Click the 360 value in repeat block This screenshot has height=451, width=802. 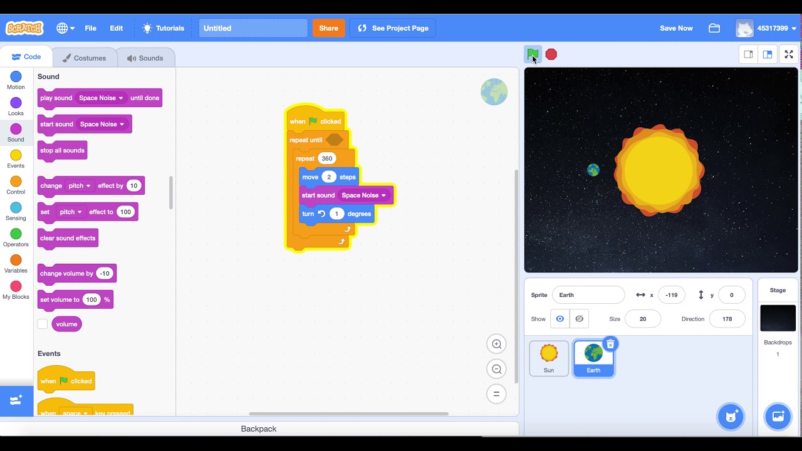[327, 158]
